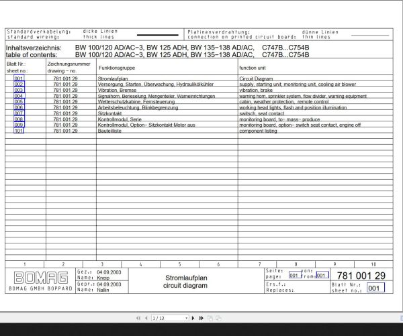Click 'Kontrollmodul, Option- Sitzkontakt Motor aus' text
The image size is (403, 336).
146,125
